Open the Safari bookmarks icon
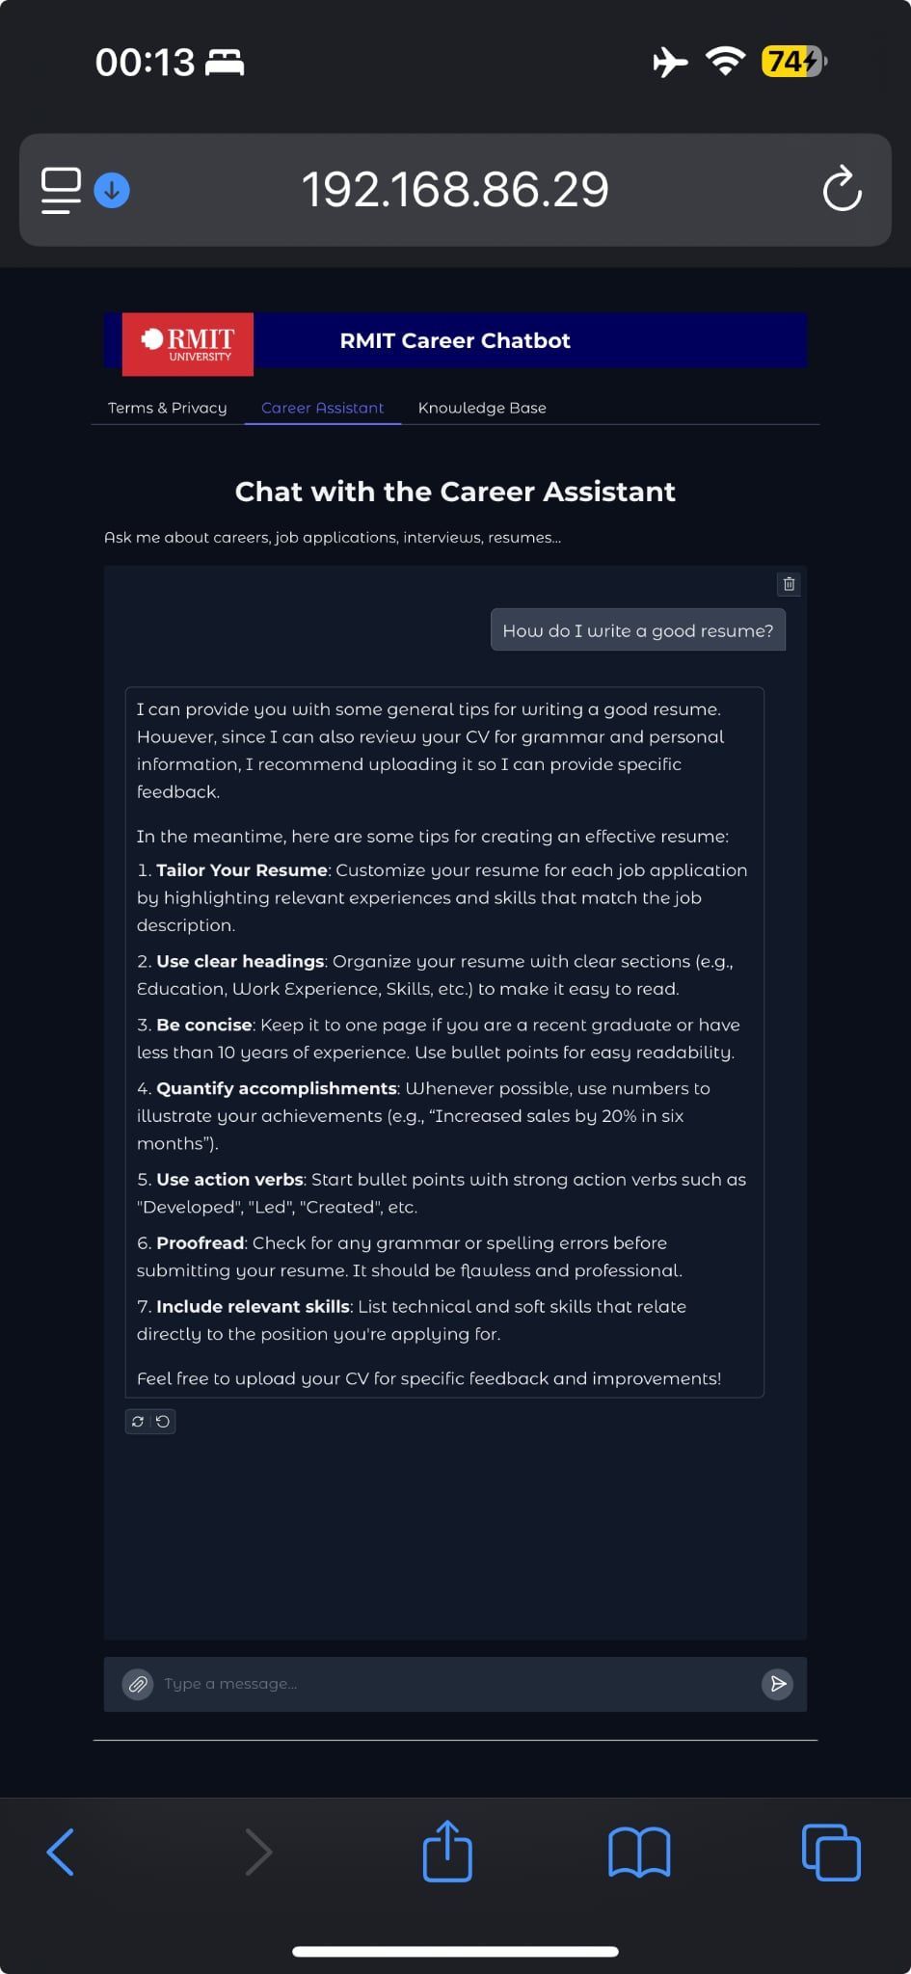 (639, 1852)
